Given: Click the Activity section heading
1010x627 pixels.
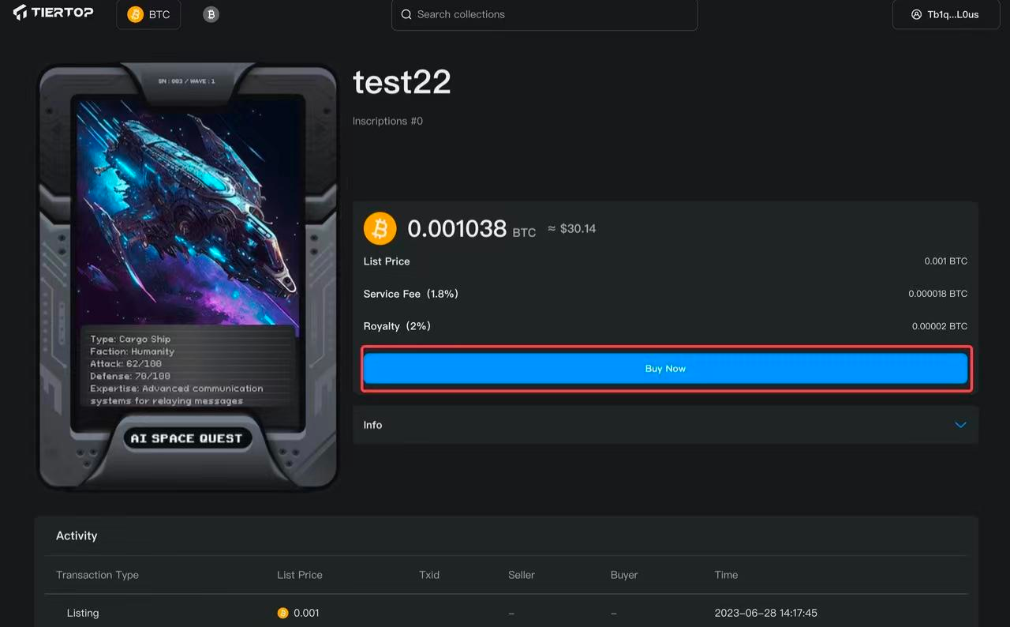Looking at the screenshot, I should pos(77,535).
